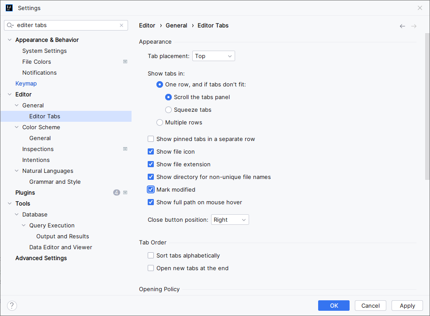Open System Settings page
This screenshot has width=430, height=316.
tap(45, 51)
